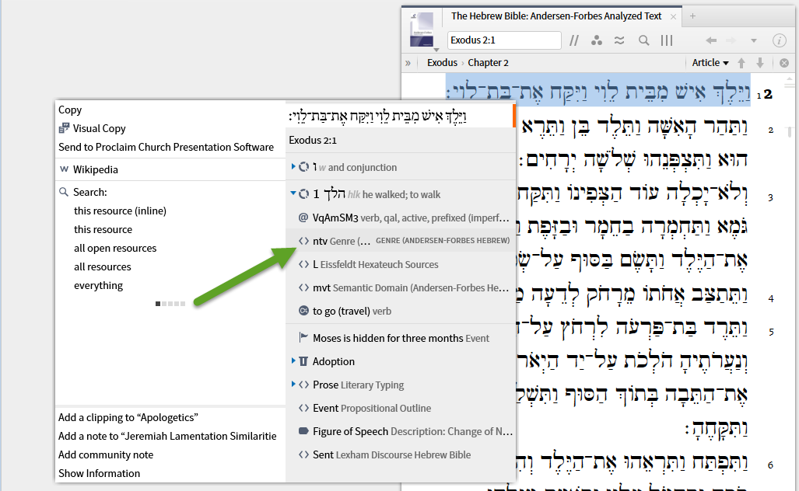
Task: Open the Article navigation dropdown
Action: 710,63
